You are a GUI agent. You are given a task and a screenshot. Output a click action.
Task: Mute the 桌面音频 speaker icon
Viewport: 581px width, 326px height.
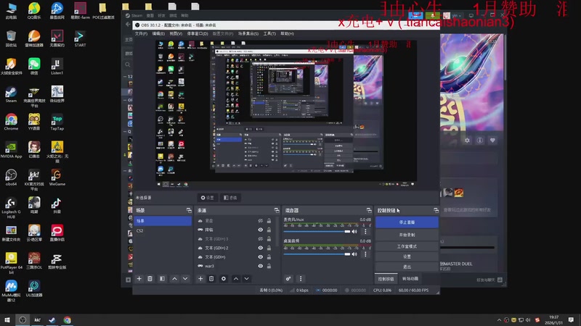pos(355,253)
